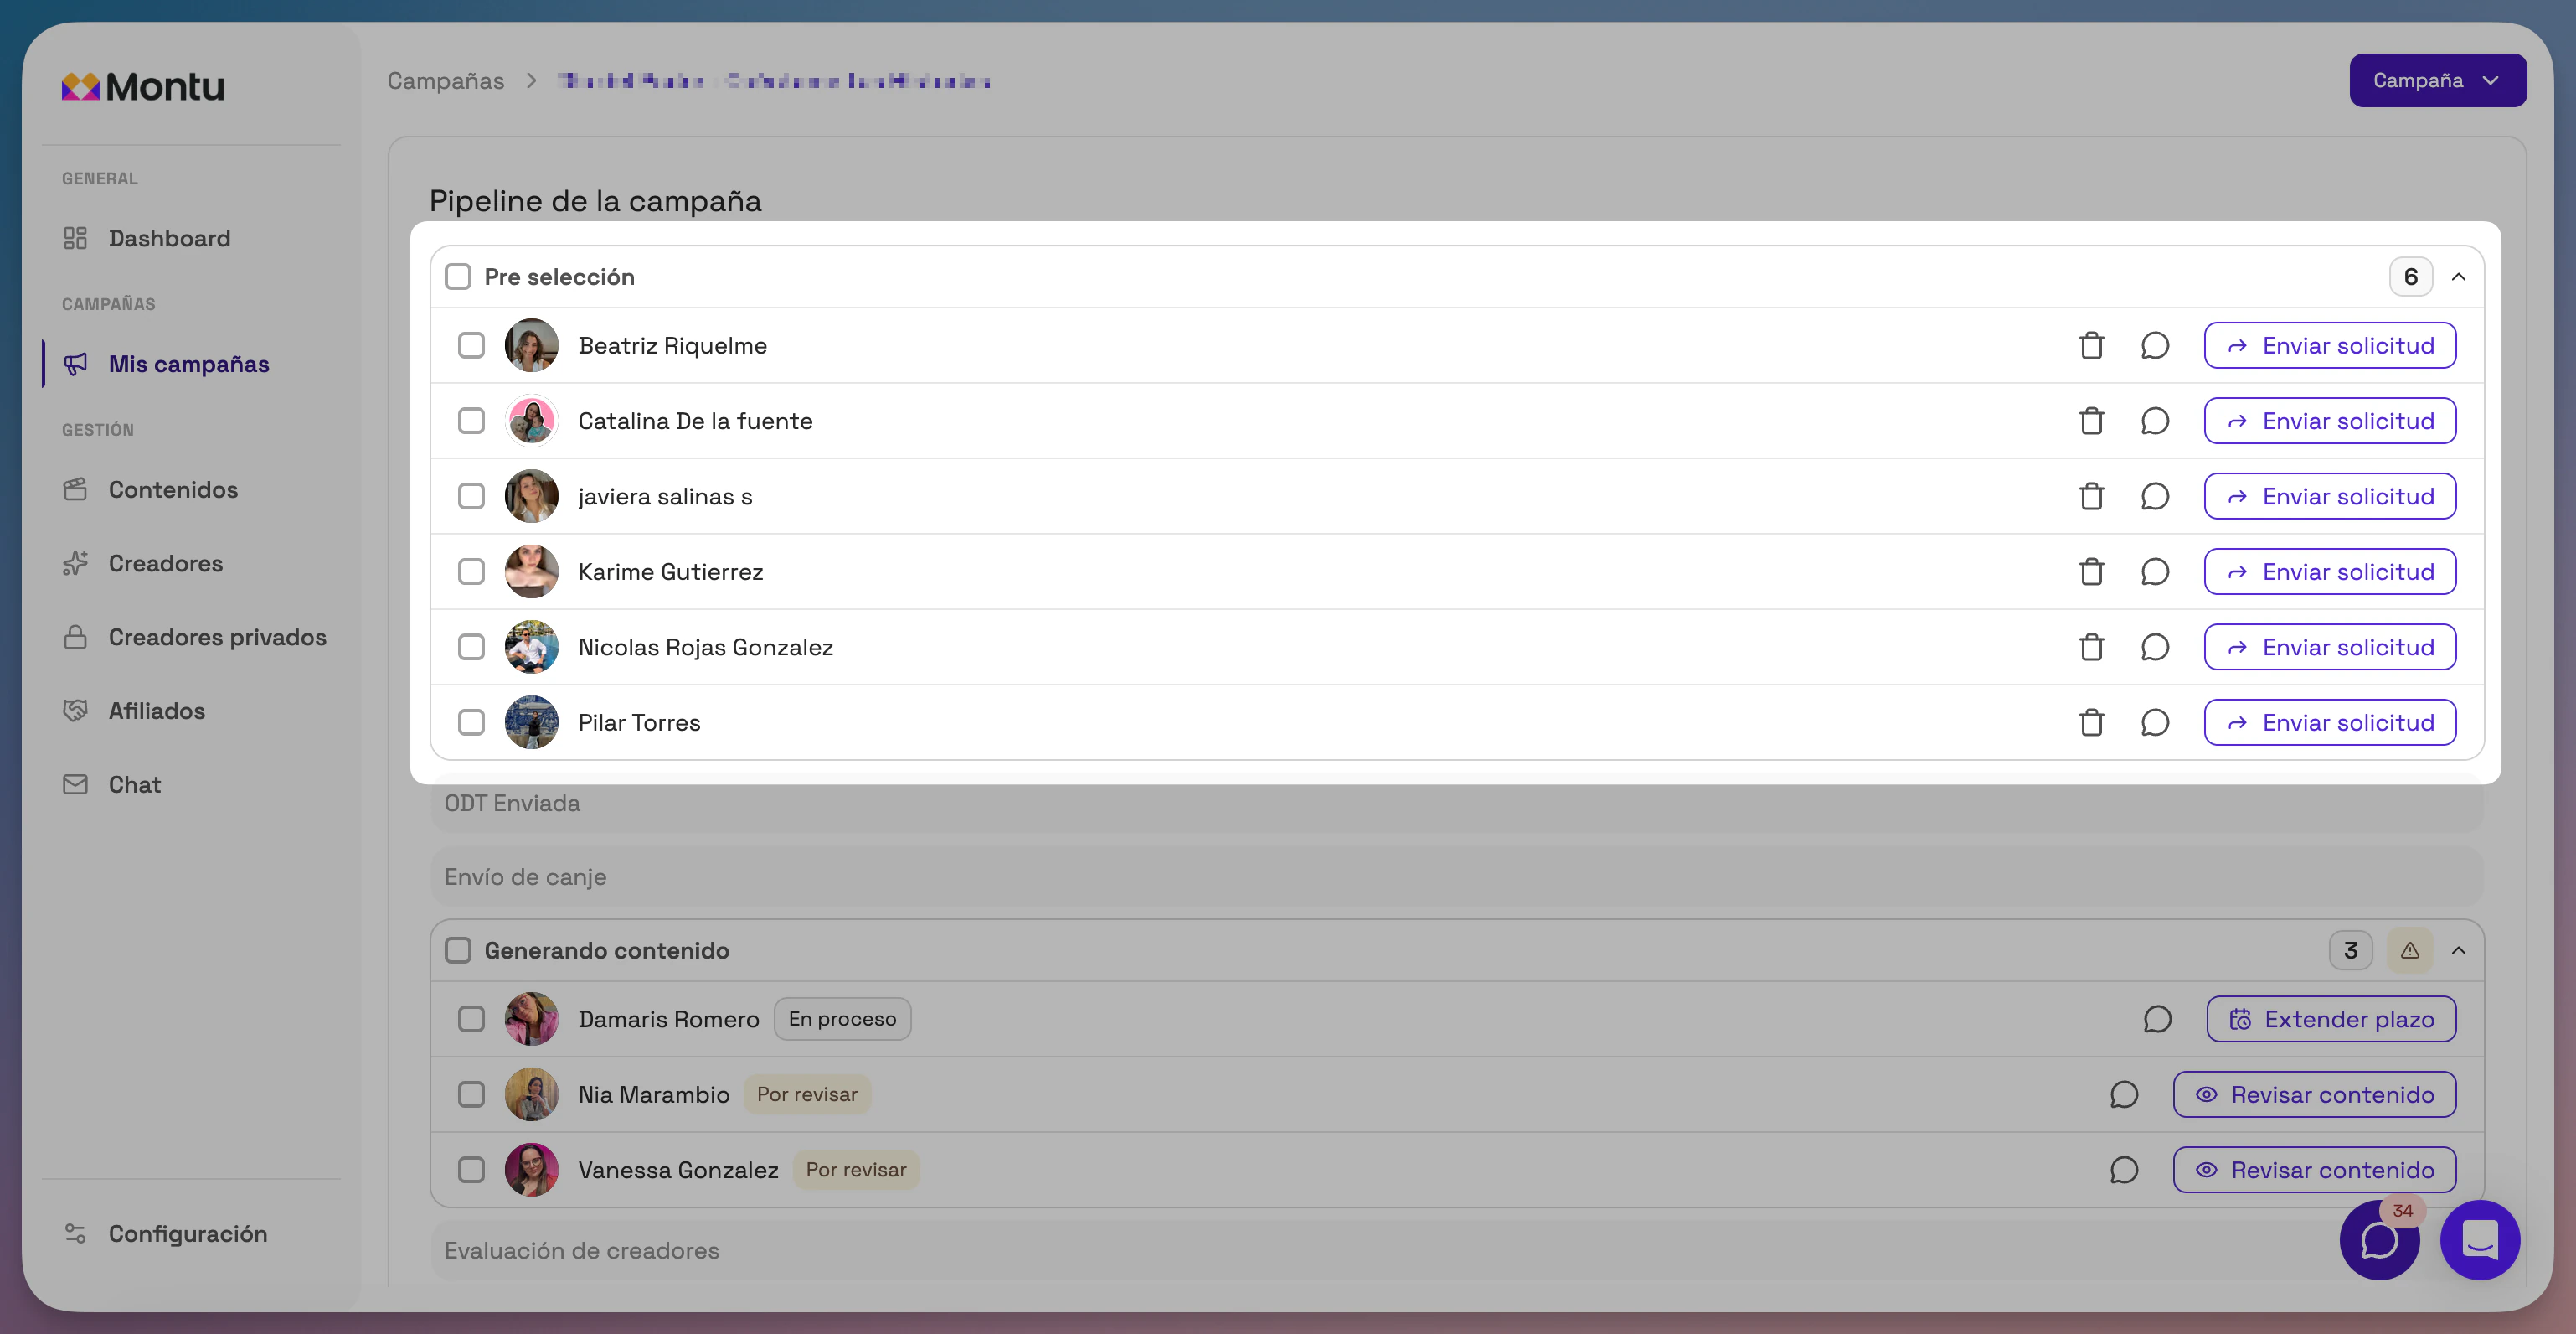The image size is (2576, 1334).
Task: Click the blurred campaign name breadcrumb
Action: coord(774,80)
